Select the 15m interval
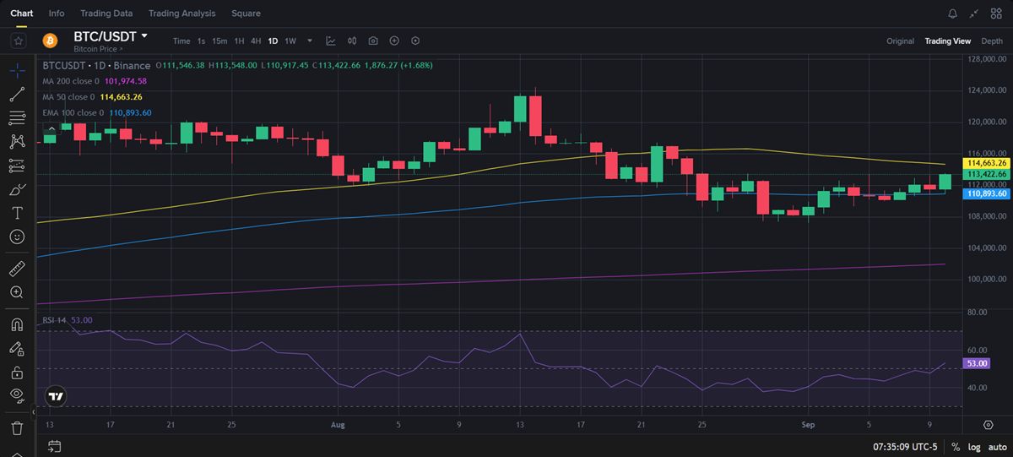 tap(219, 41)
